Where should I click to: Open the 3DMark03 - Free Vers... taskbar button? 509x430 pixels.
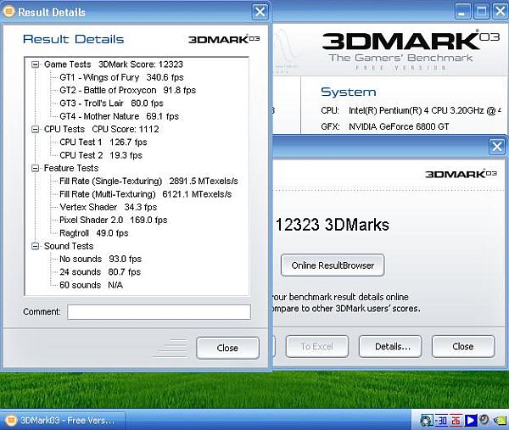63,421
